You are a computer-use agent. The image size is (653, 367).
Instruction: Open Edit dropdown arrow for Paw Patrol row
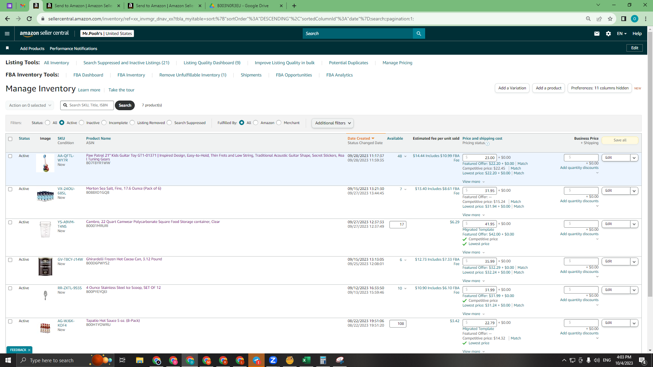tap(634, 158)
